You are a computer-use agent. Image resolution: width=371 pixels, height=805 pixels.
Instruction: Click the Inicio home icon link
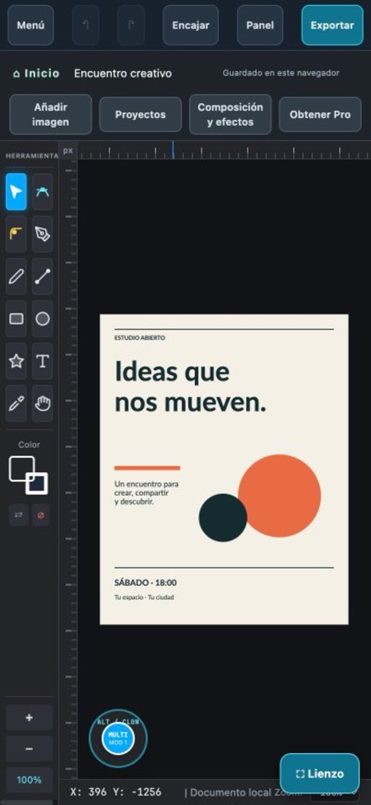coord(36,74)
